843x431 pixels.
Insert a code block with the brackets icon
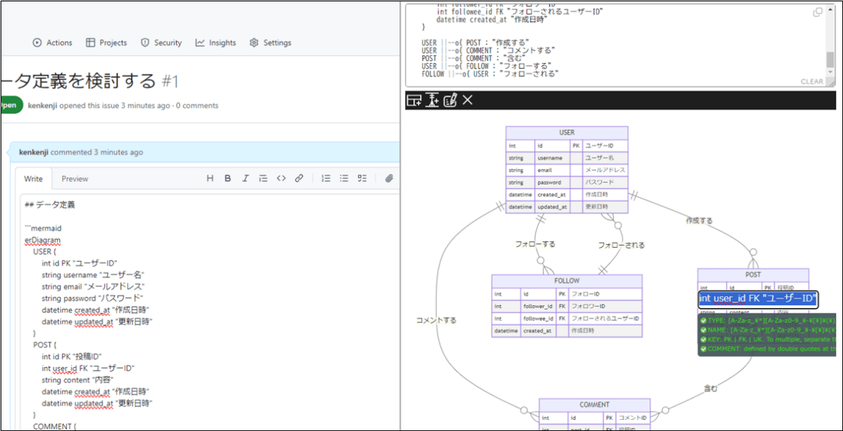281,178
